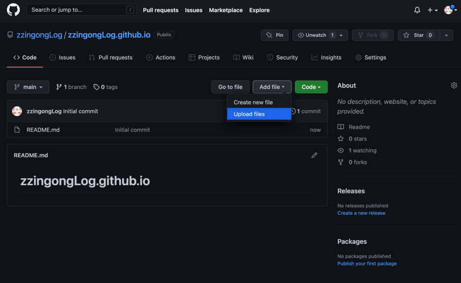Screen dimensions: 461x283
Task: Edit README with the pencil icon
Action: click(x=314, y=155)
